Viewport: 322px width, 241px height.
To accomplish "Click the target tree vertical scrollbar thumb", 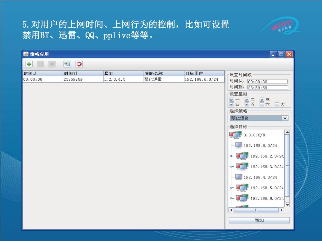I will (x=287, y=165).
